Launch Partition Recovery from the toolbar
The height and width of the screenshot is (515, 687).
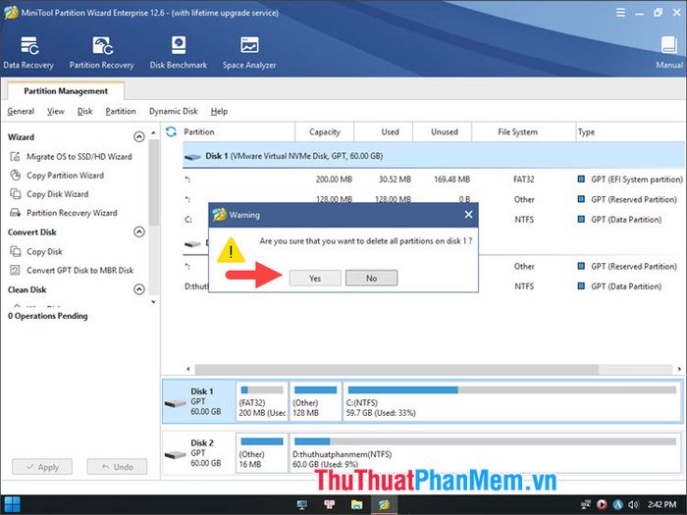pyautogui.click(x=102, y=53)
